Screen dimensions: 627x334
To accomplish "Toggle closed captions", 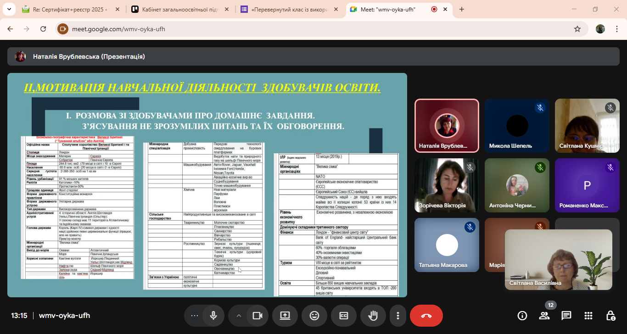I will pyautogui.click(x=344, y=316).
